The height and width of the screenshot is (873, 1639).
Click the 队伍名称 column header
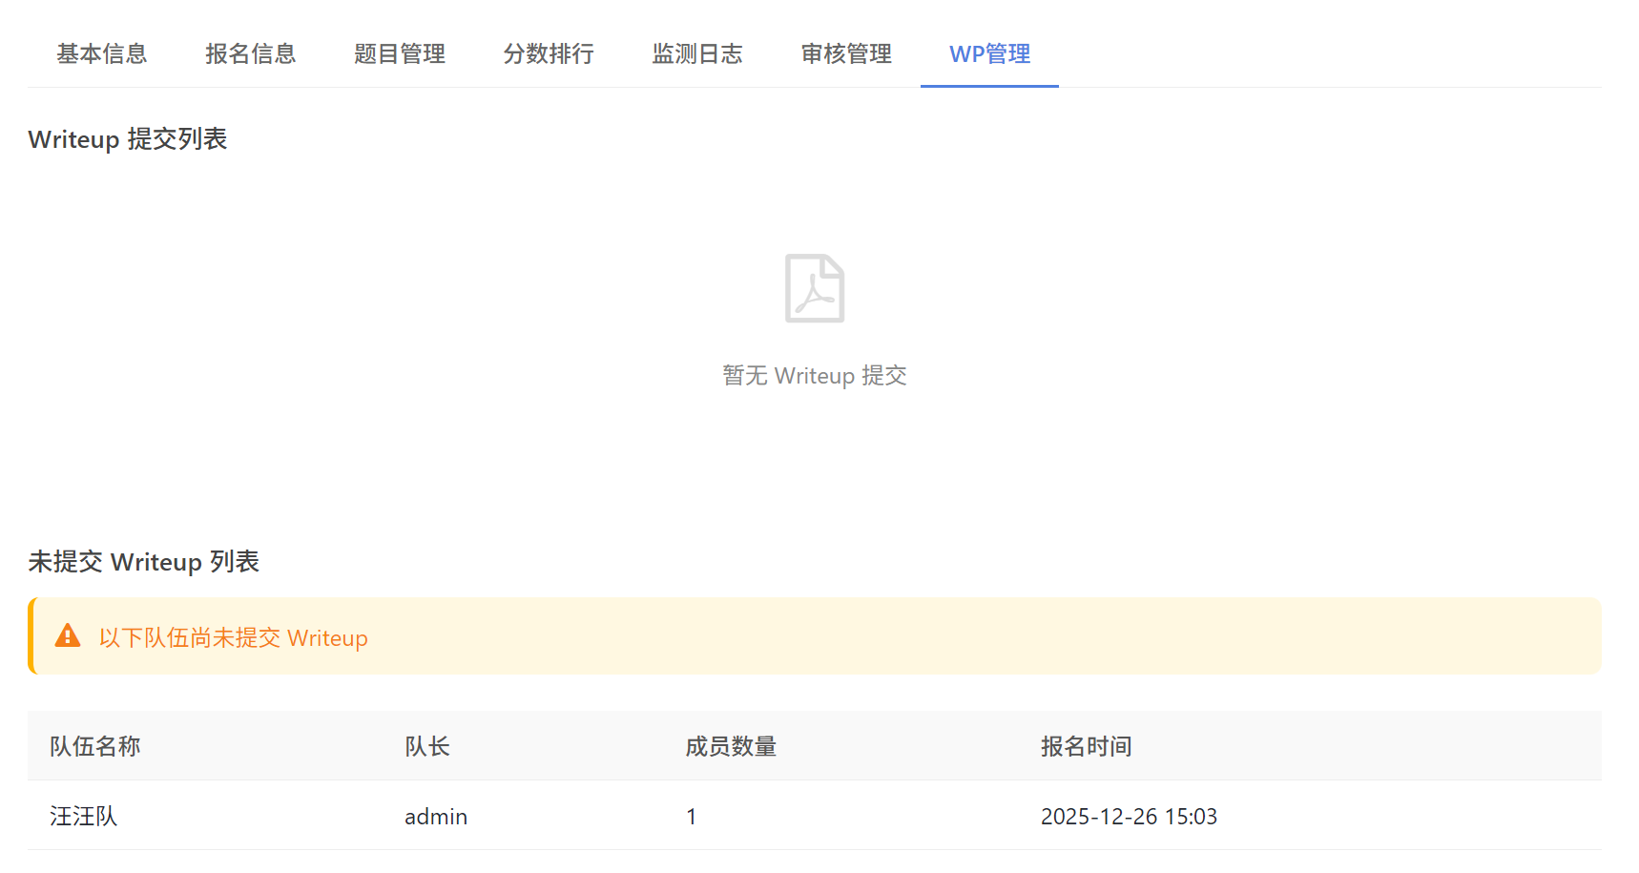94,746
